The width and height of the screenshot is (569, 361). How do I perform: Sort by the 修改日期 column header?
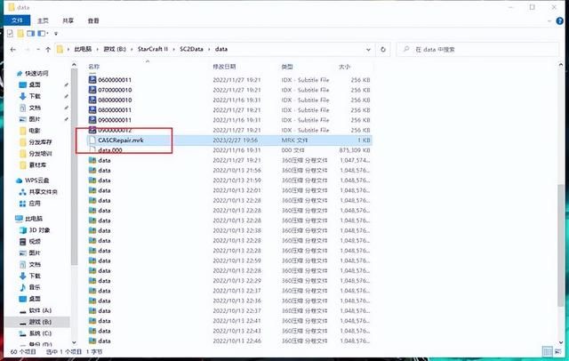coord(224,67)
